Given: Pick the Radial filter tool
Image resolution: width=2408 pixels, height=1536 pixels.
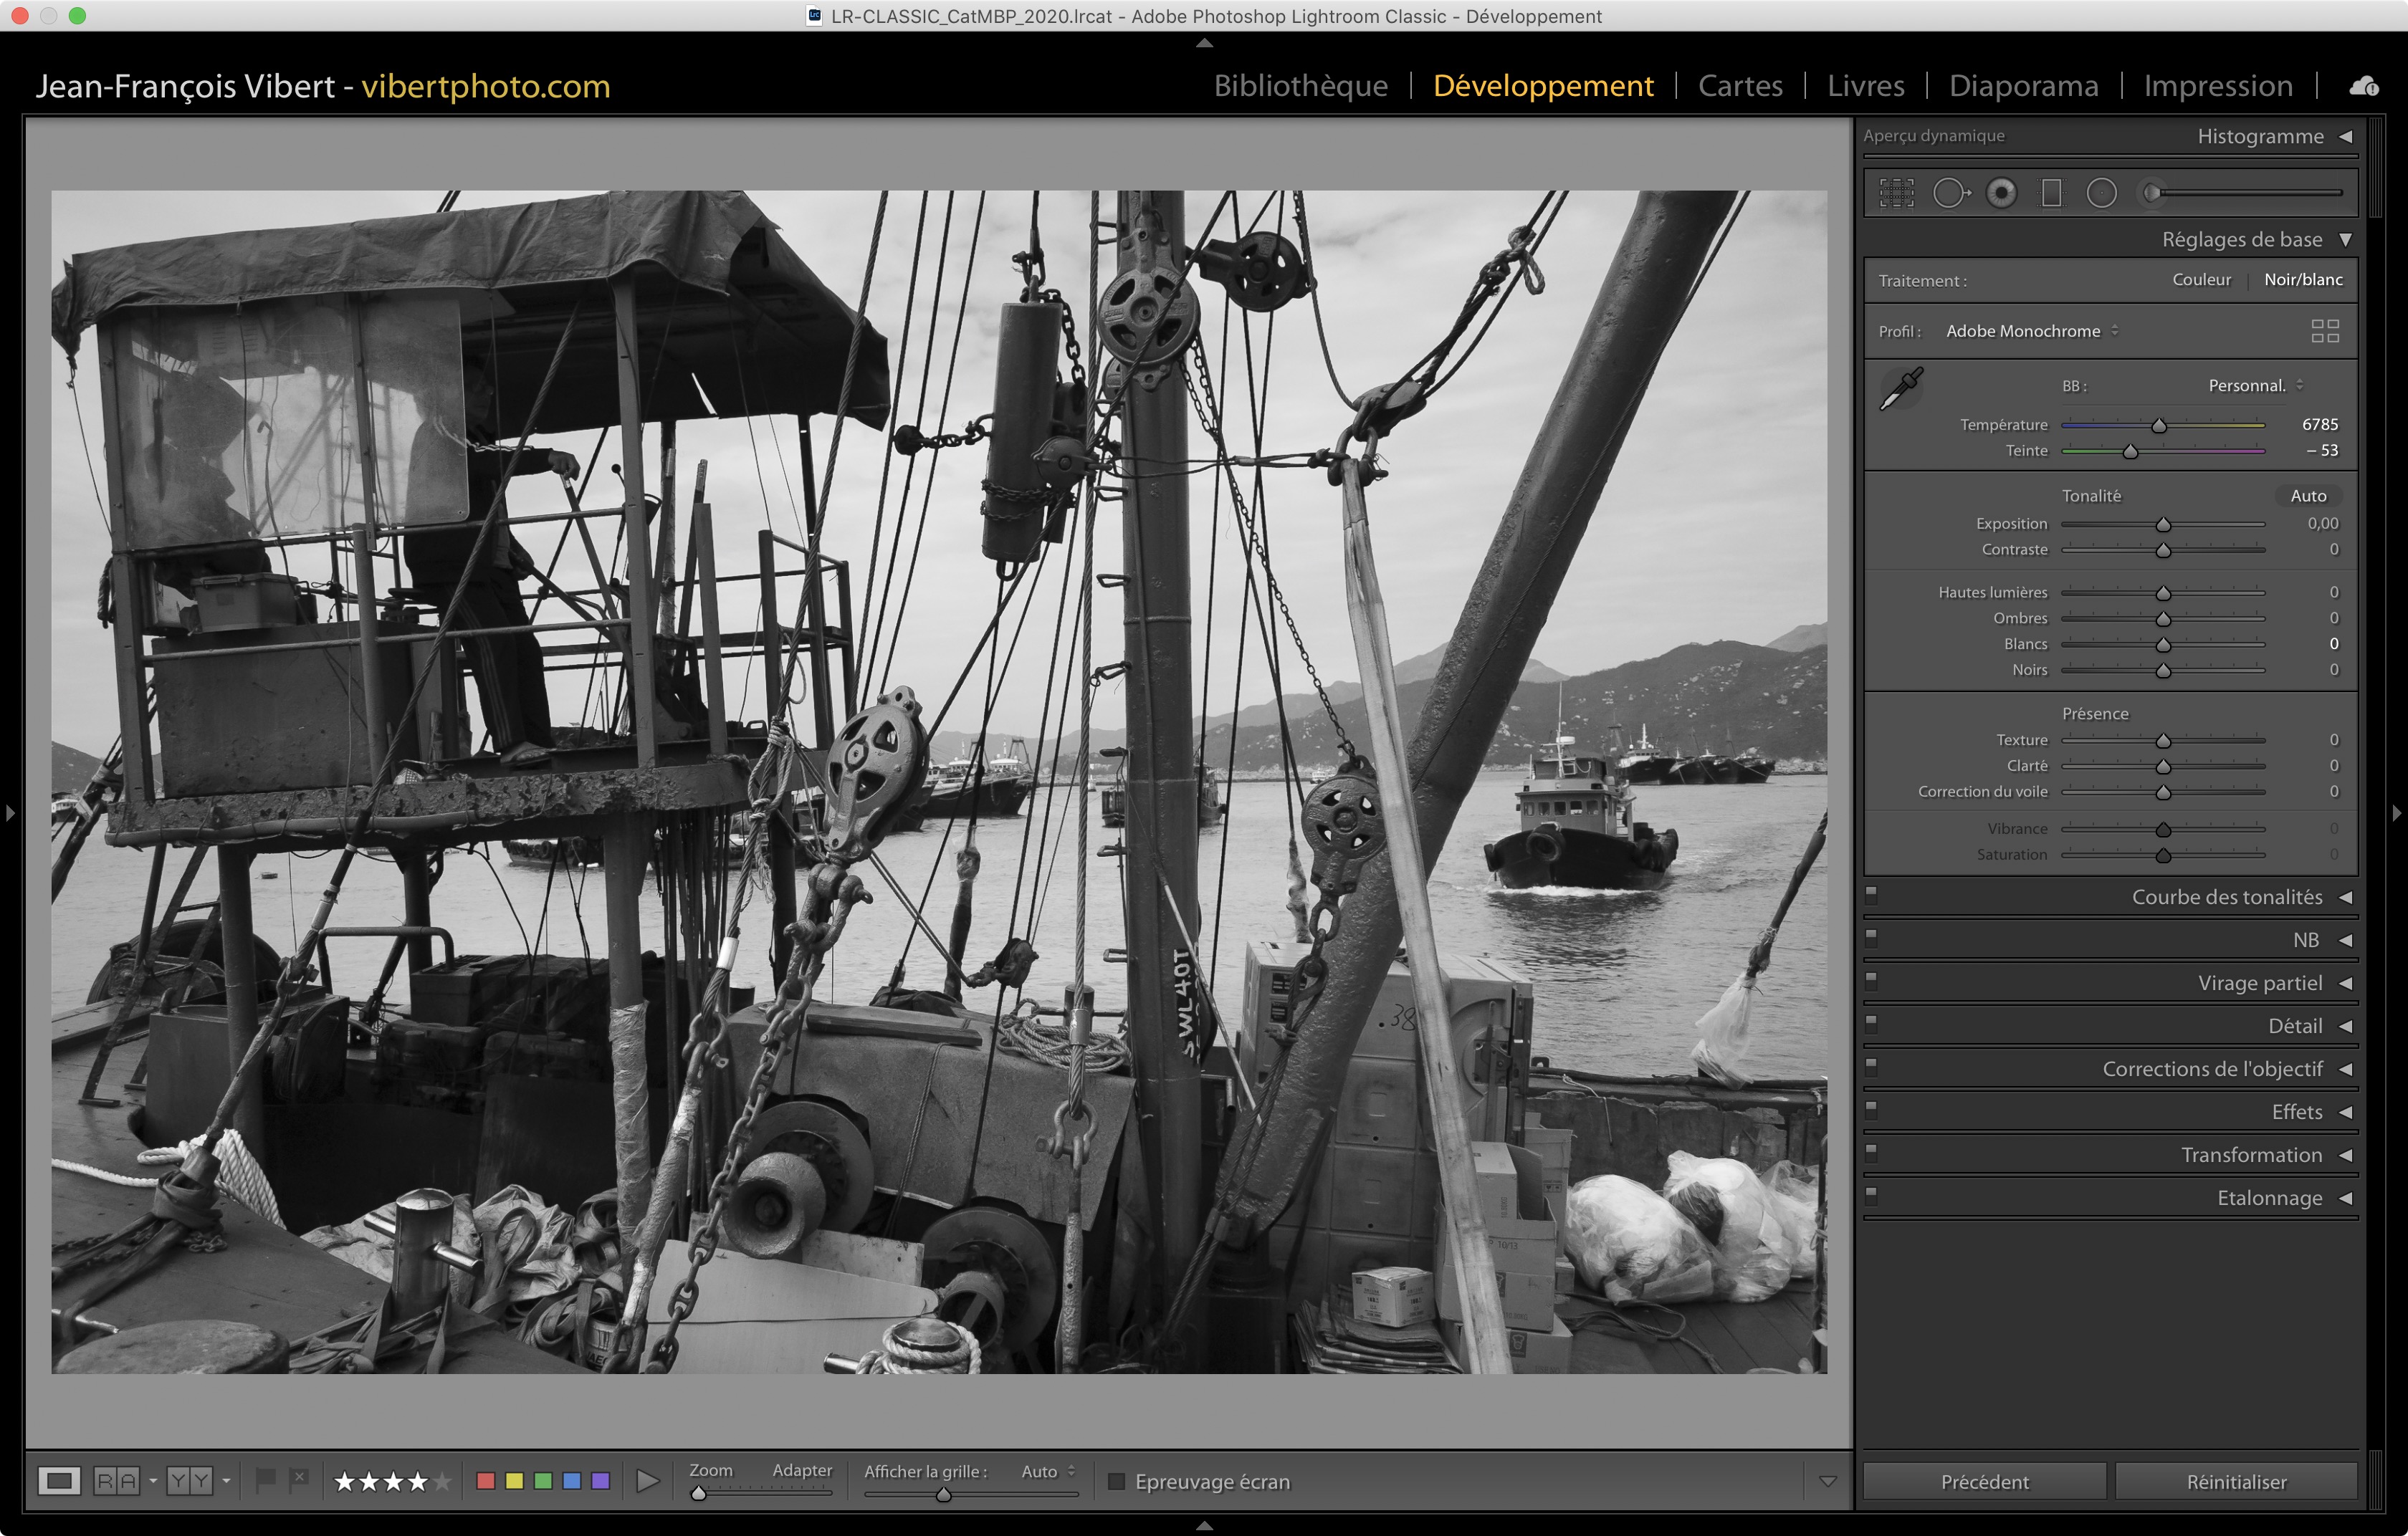Looking at the screenshot, I should (2101, 193).
